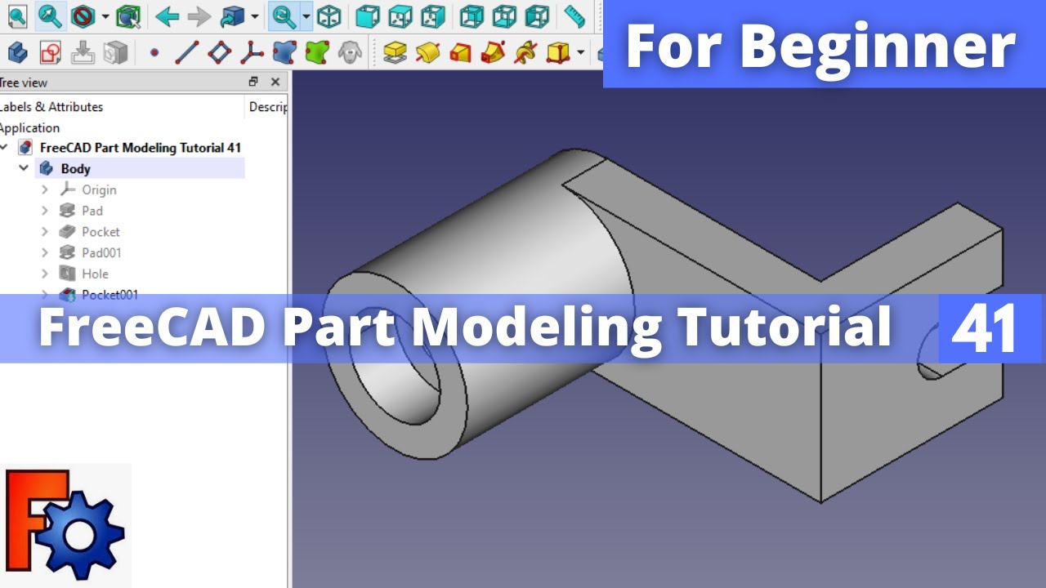Expand the Pocket tree node
Image resolution: width=1046 pixels, height=588 pixels.
tap(45, 232)
